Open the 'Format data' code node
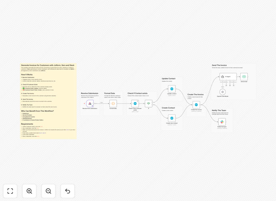The image size is (276, 201). 113,103
